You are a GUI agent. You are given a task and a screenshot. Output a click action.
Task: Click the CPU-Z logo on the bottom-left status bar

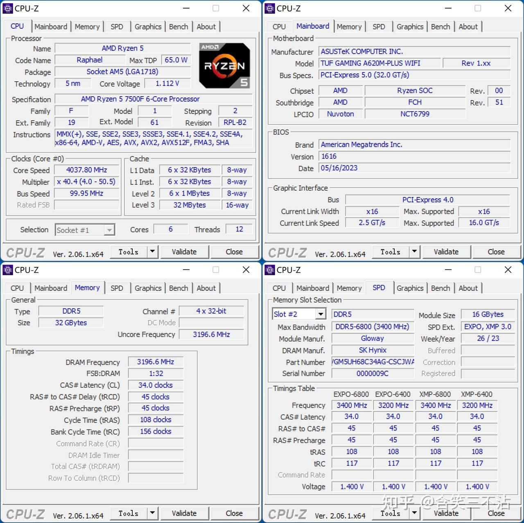[25, 252]
